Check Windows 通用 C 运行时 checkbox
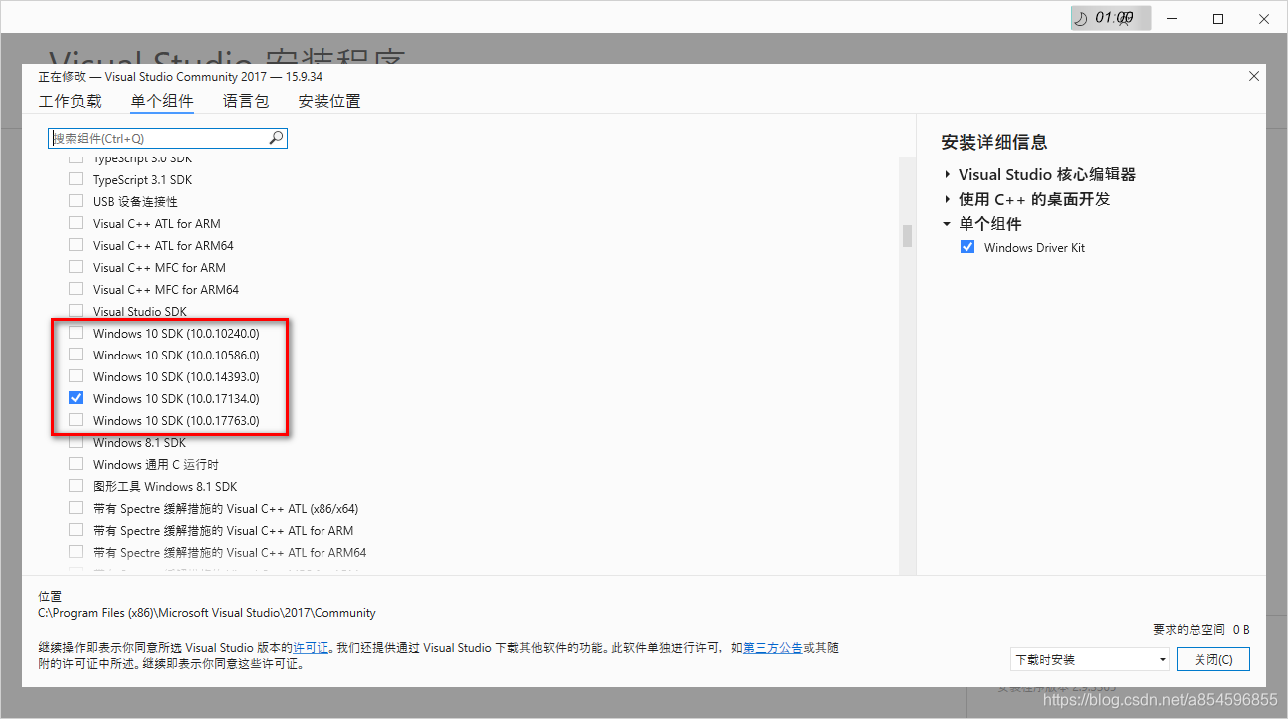 76,464
